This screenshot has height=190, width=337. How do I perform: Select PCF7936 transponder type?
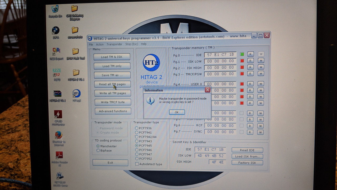pyautogui.click(x=143, y=128)
